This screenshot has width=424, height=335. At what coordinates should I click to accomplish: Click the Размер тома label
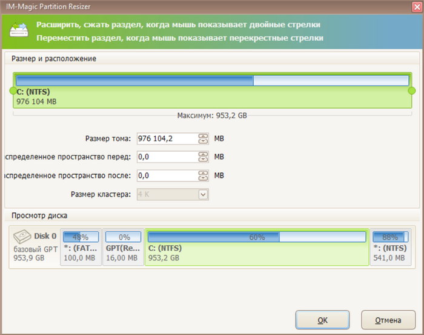point(108,138)
